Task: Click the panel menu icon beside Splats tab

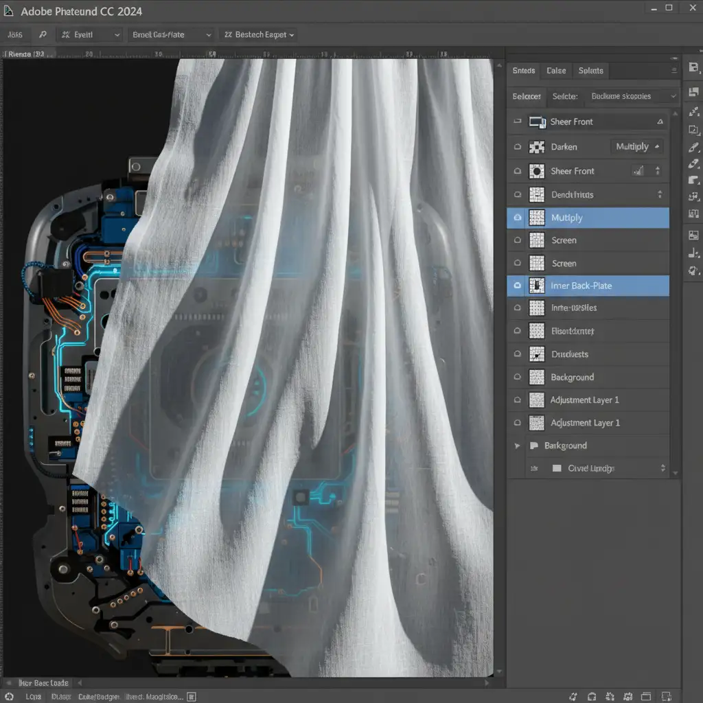Action: pos(673,71)
